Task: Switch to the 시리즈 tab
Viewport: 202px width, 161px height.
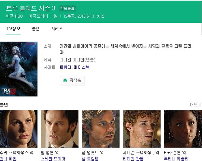Action: [x=57, y=29]
